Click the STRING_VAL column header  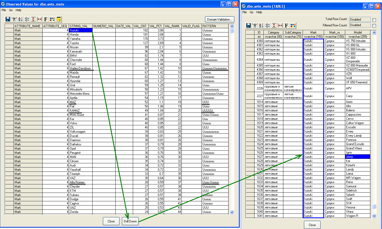pos(81,26)
